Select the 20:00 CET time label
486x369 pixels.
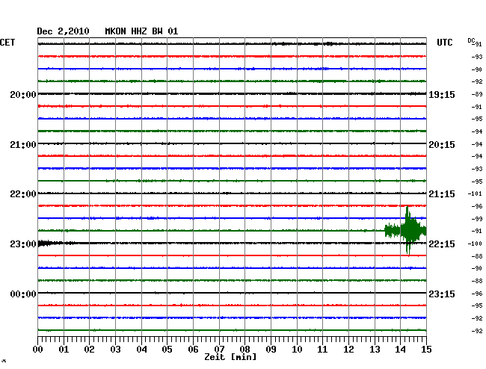click(23, 94)
